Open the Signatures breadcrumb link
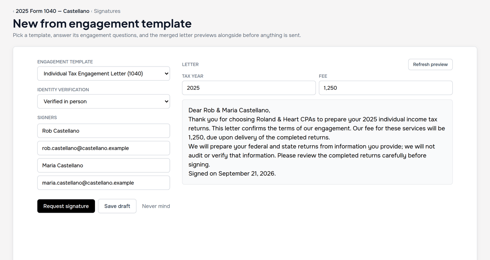Image resolution: width=490 pixels, height=260 pixels. [x=107, y=11]
